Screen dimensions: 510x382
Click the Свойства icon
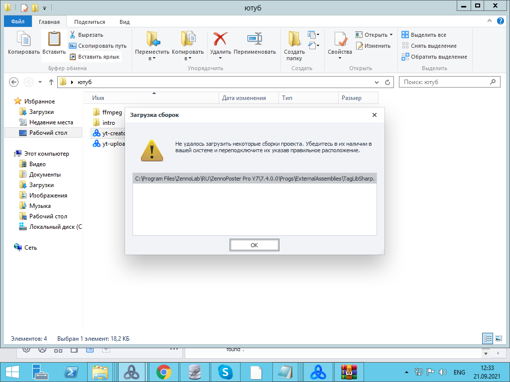pyautogui.click(x=340, y=39)
